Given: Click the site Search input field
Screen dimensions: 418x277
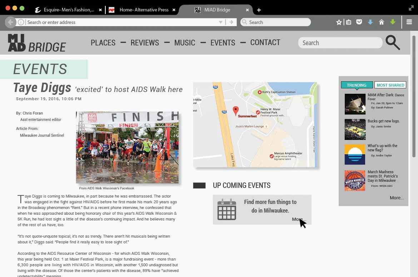Looking at the screenshot, I should (340, 43).
